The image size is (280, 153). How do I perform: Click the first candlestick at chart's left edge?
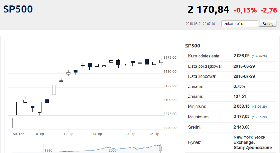[11, 123]
